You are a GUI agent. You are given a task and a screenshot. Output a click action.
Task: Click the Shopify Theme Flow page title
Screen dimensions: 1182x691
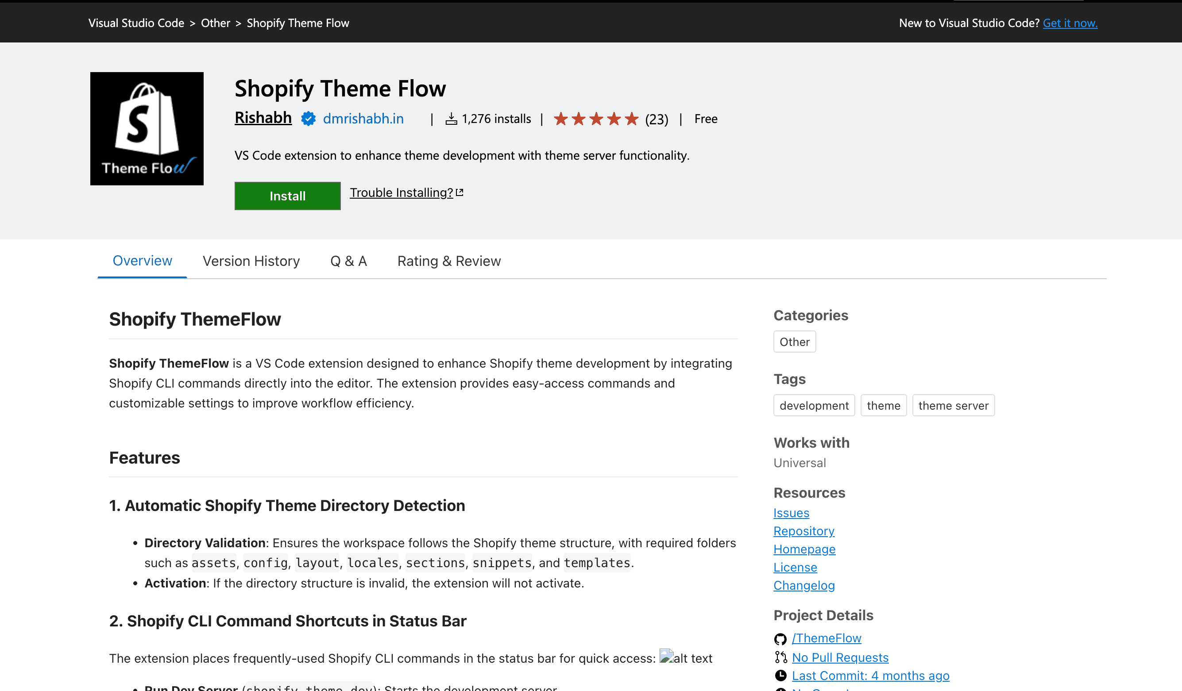point(340,88)
